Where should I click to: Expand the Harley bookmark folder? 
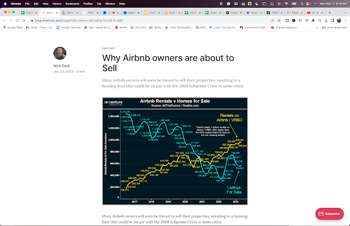coord(155,27)
